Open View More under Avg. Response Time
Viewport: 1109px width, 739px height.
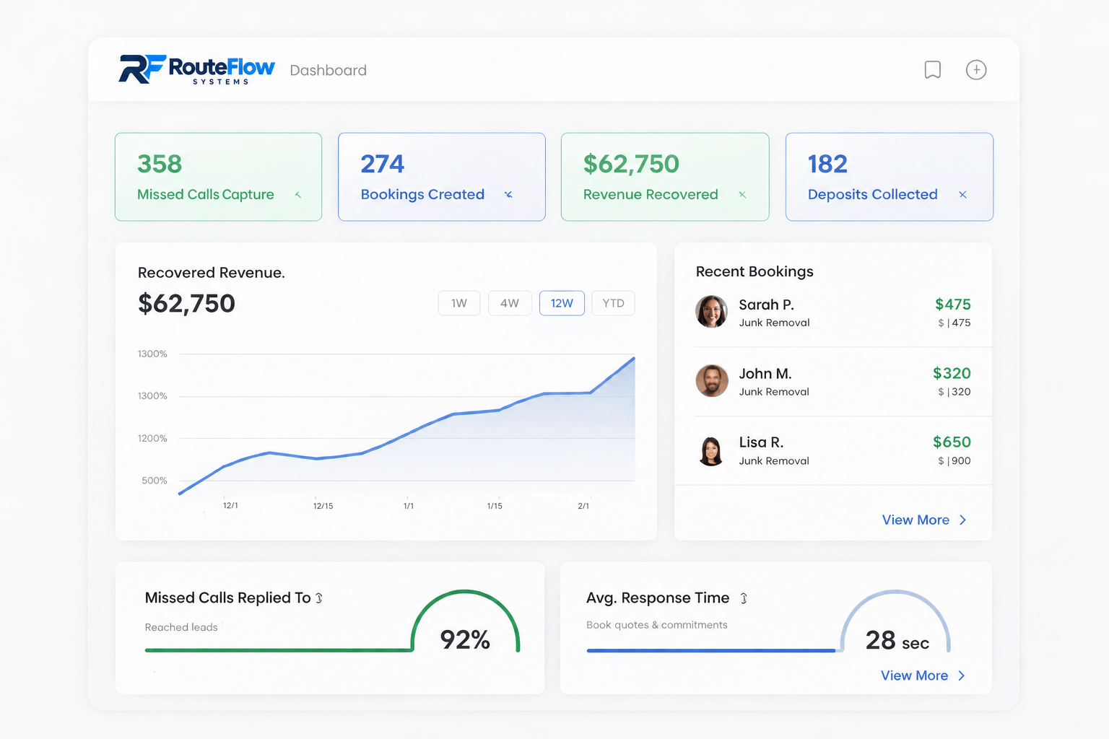point(914,675)
